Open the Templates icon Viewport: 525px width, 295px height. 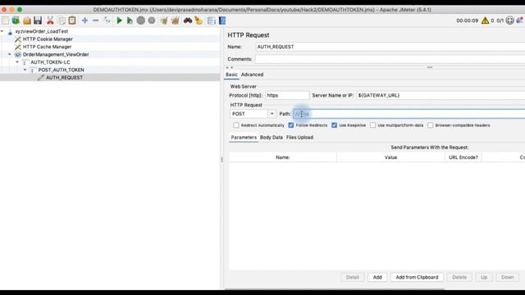[x=16, y=20]
